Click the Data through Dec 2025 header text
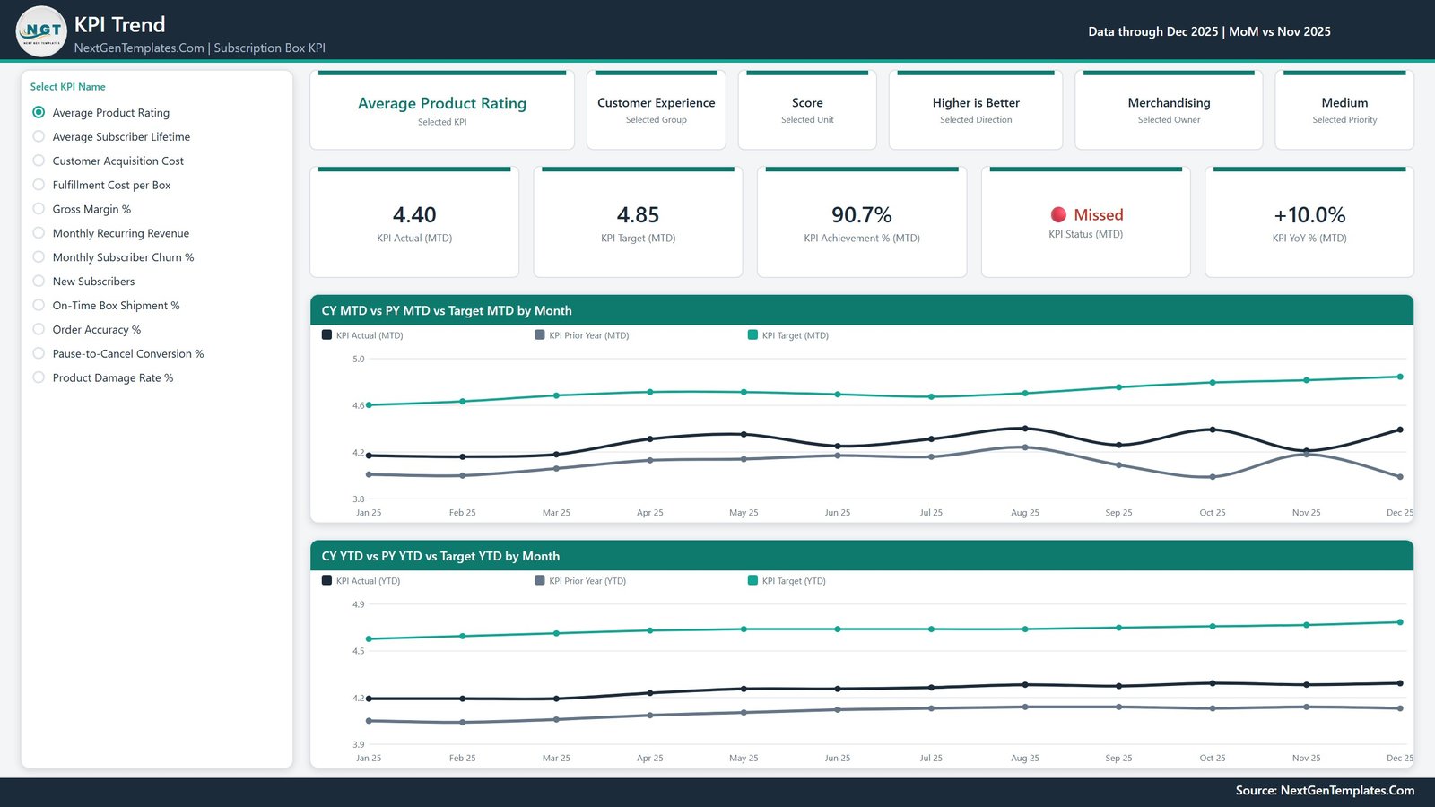 click(x=1209, y=31)
